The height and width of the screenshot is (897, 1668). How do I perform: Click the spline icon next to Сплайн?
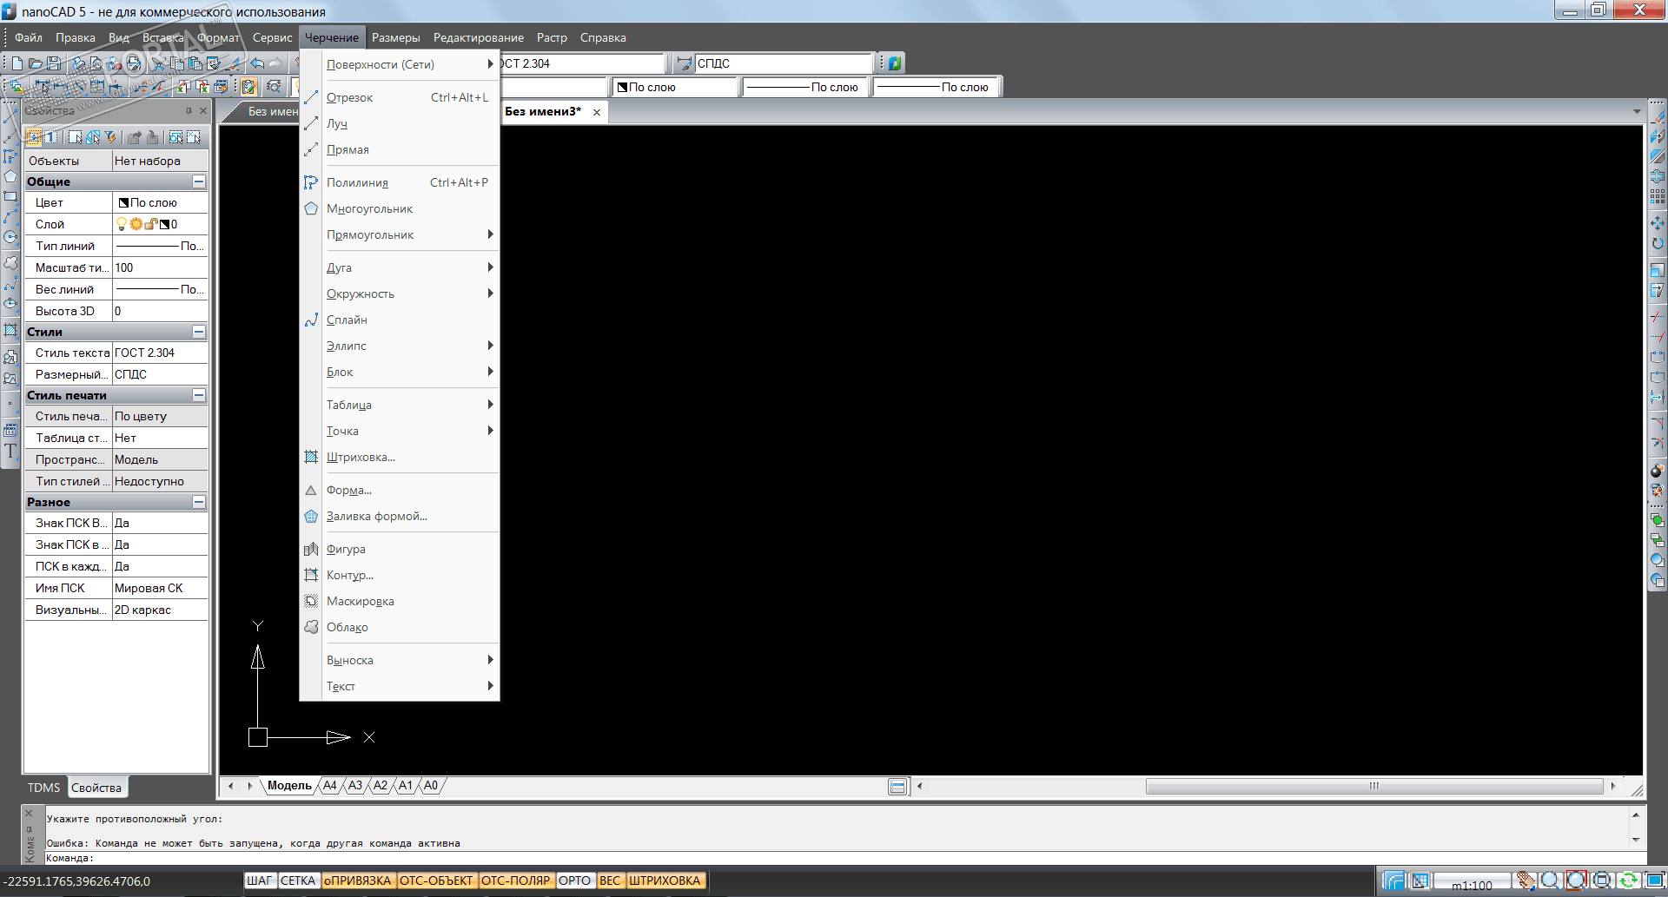311,320
